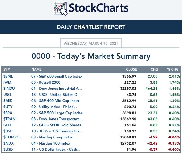Screen dimensions: 182x154
Task: Sort by the % CHG column header
Action: click(173, 69)
